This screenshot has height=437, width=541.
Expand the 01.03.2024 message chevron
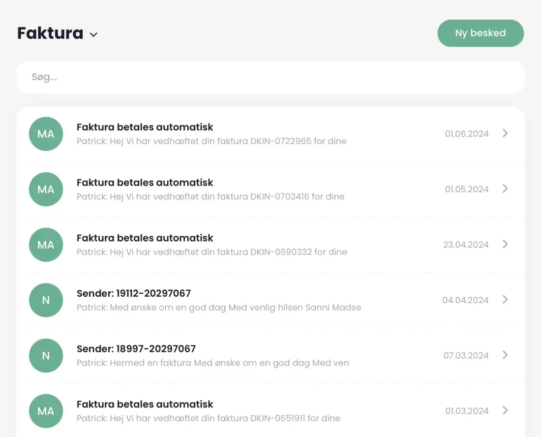tap(505, 410)
